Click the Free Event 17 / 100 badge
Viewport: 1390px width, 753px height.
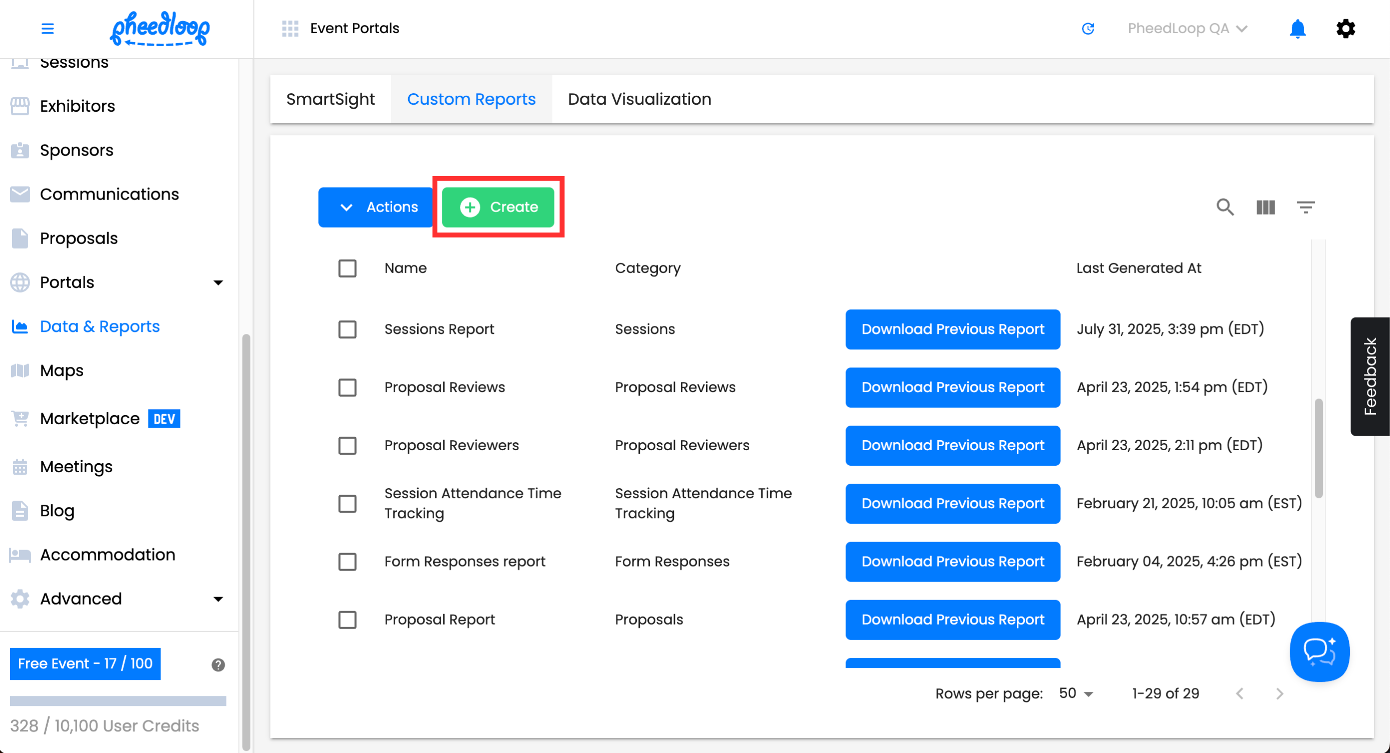(x=85, y=664)
